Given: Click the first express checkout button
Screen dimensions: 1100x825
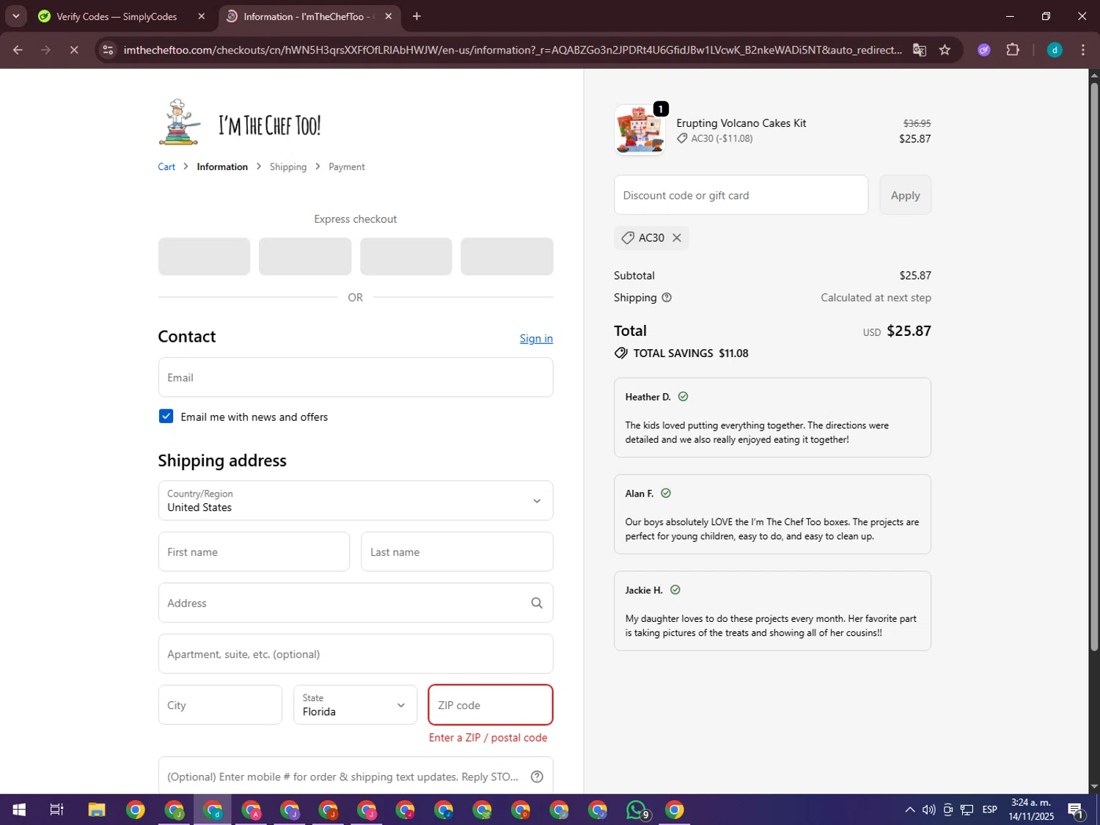Looking at the screenshot, I should point(204,257).
